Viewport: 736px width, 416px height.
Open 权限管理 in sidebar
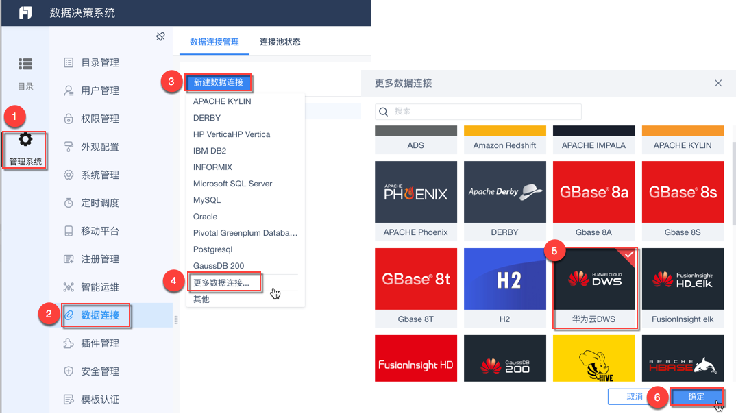click(x=100, y=119)
